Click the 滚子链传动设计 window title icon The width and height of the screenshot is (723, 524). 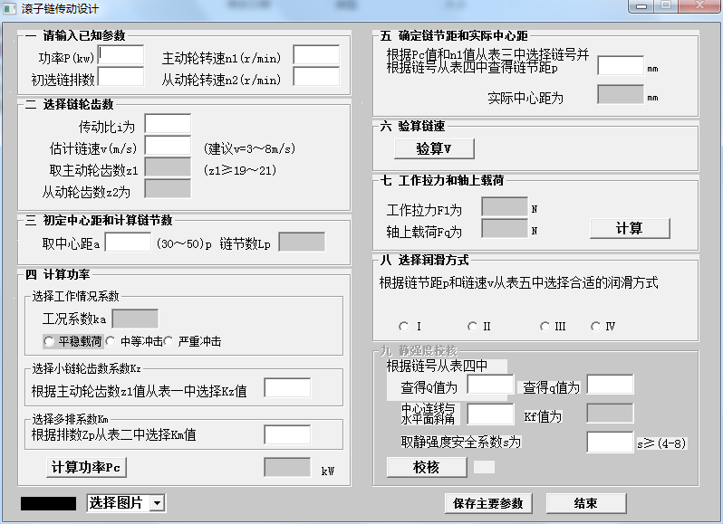coord(9,8)
